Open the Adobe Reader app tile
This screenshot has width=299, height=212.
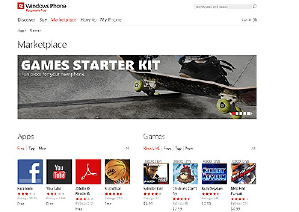(88, 172)
